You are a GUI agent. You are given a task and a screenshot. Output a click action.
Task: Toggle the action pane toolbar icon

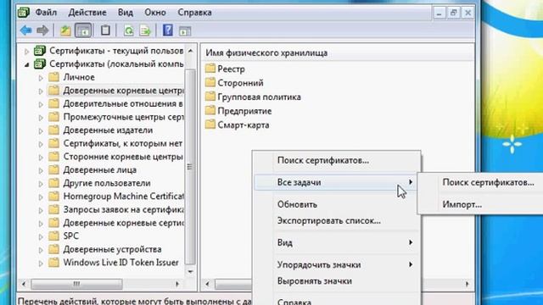(185, 30)
